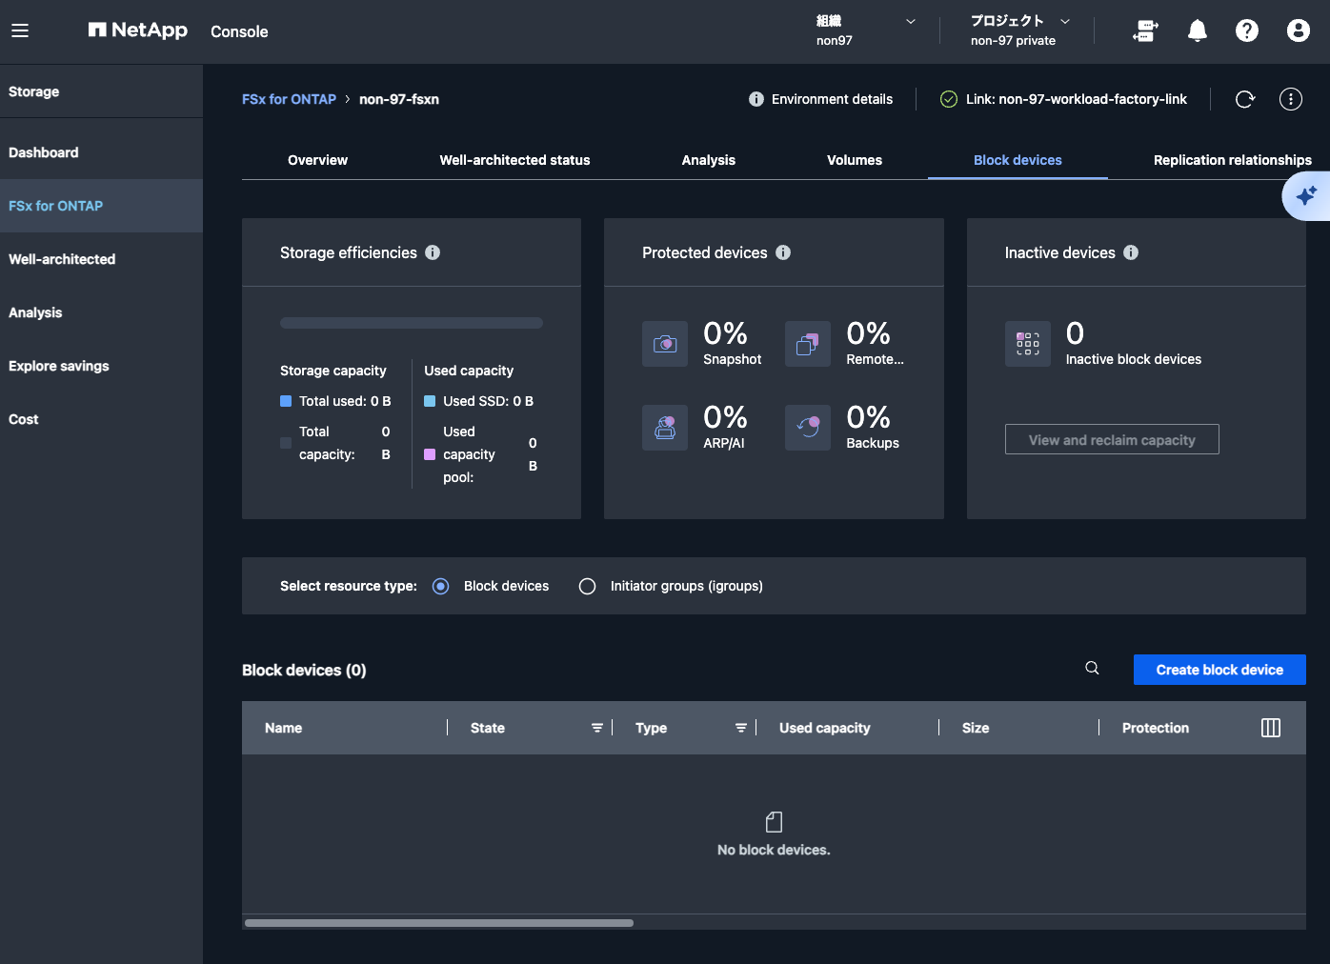
Task: Expand the project (プロジェクト) dropdown
Action: tap(1020, 30)
